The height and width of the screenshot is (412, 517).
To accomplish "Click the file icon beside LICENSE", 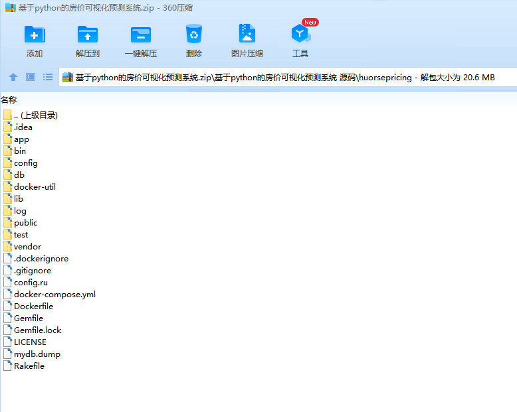I will coord(8,342).
